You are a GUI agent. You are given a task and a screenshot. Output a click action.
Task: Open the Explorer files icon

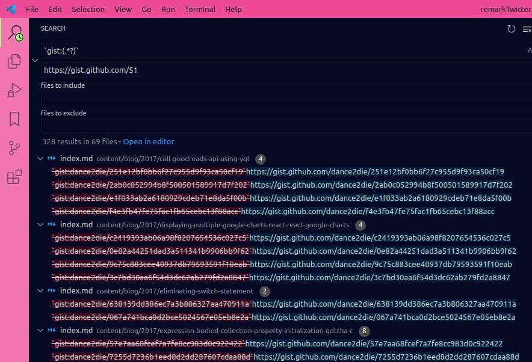[14, 62]
